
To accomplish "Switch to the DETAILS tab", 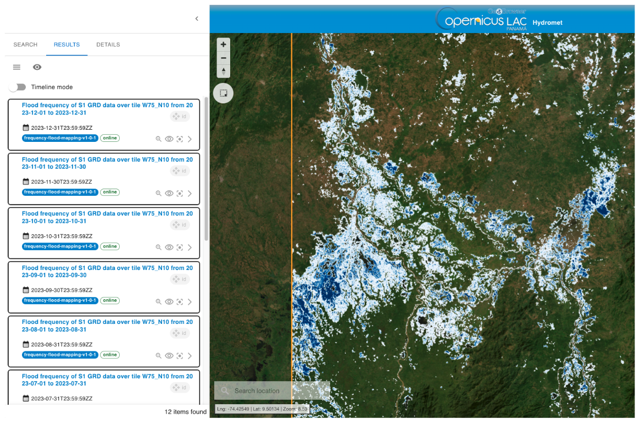I will [108, 45].
